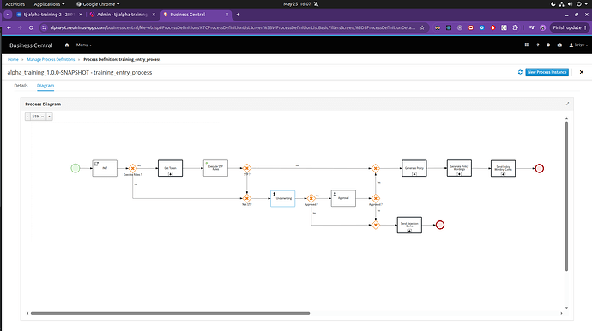Reload the page in Chrome
Screen dimensions: 592x331
[31, 27]
